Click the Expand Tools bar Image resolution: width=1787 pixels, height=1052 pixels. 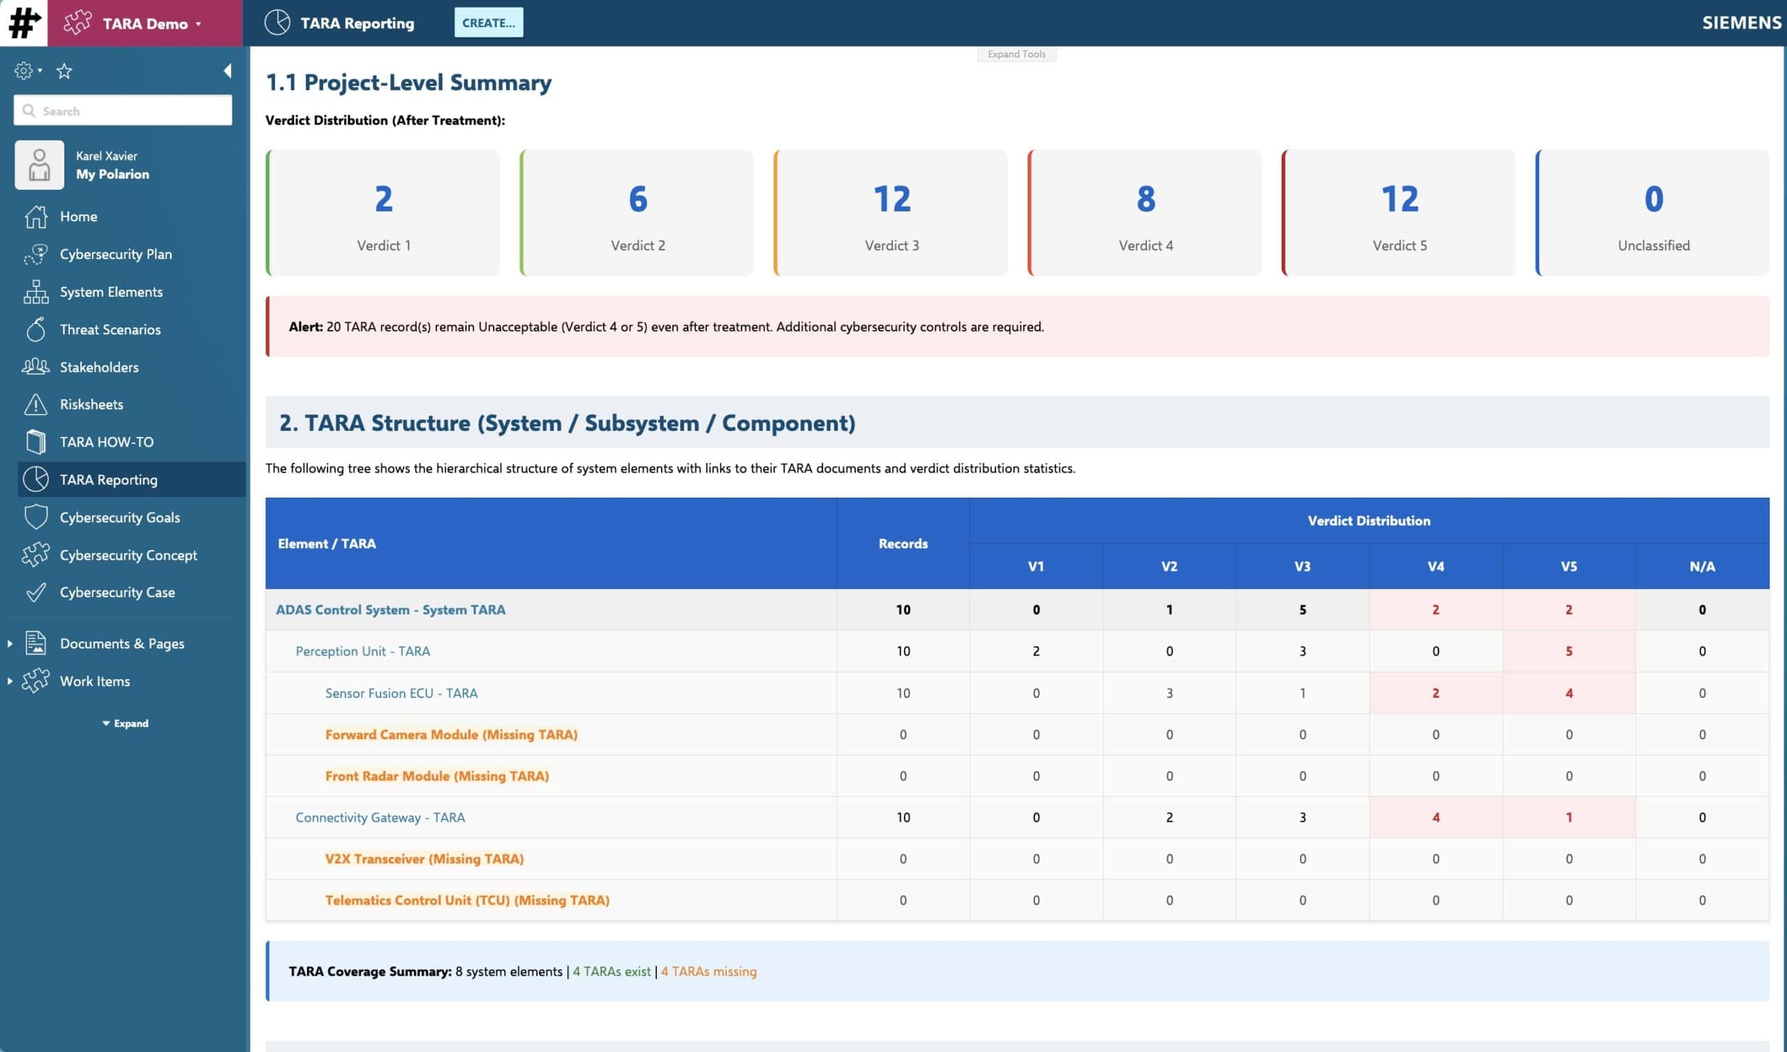pyautogui.click(x=1016, y=54)
